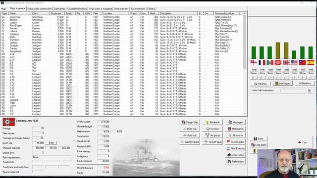
Task: Switch to the Ships under construction tab
Action: coord(40,9)
